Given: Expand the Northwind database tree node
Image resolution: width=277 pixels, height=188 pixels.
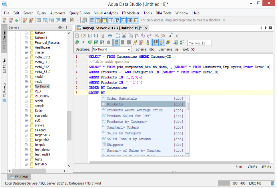Looking at the screenshot, I should tap(26, 86).
